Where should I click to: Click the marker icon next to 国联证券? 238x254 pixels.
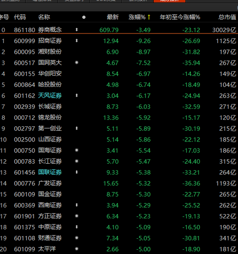point(77,172)
